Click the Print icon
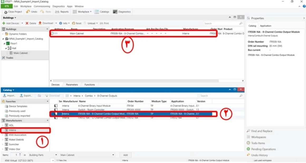Screen dimensions: 306x163 point(102,23)
